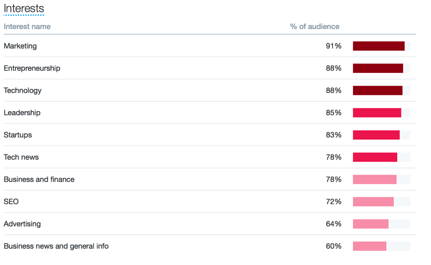The width and height of the screenshot is (431, 265).
Task: Click the Advertising interest label
Action: tap(22, 224)
